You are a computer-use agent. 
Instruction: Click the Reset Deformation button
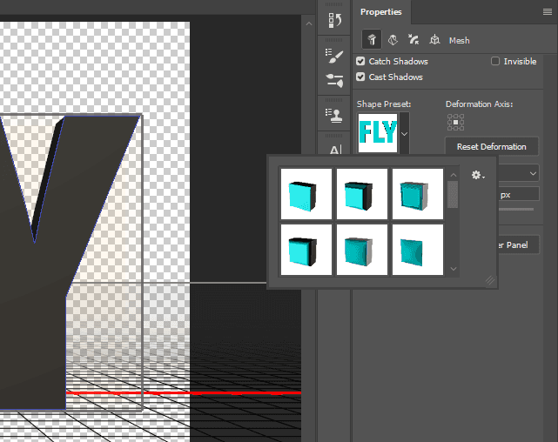click(491, 146)
